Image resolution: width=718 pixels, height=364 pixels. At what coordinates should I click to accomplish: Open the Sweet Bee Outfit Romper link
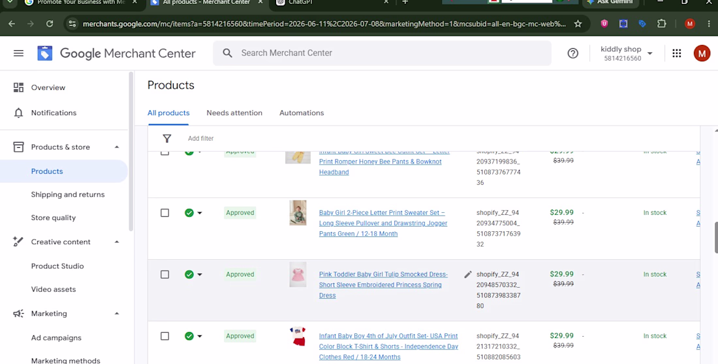384,161
